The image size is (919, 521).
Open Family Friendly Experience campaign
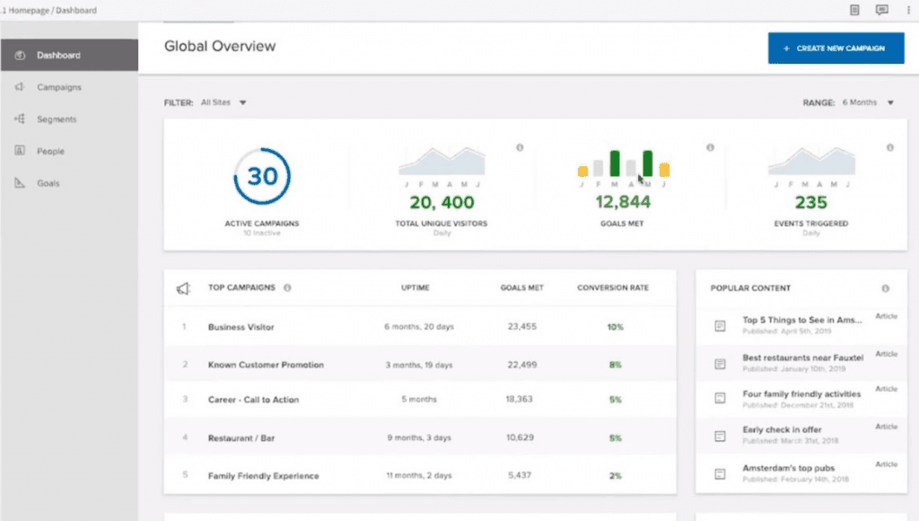pos(263,476)
